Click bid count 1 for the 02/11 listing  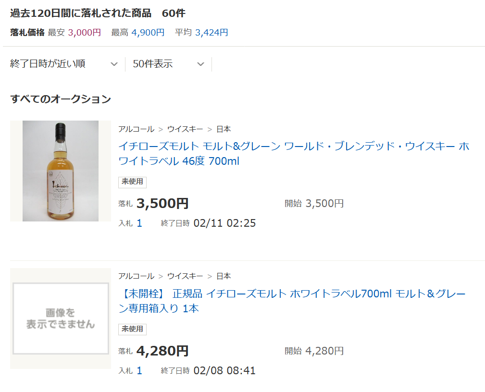pyautogui.click(x=139, y=223)
